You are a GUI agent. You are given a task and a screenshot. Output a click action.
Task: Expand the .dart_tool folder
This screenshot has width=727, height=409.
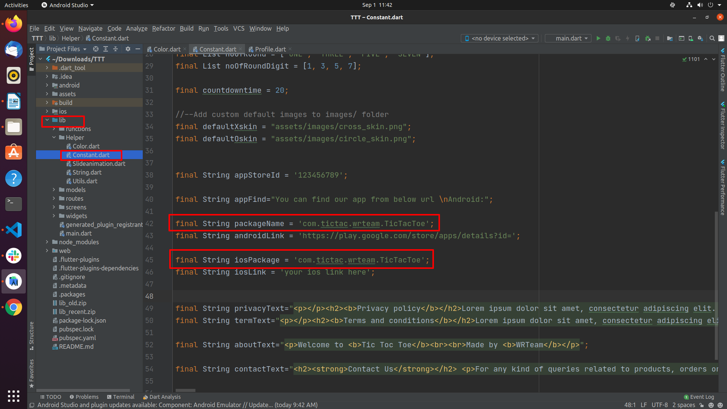47,68
